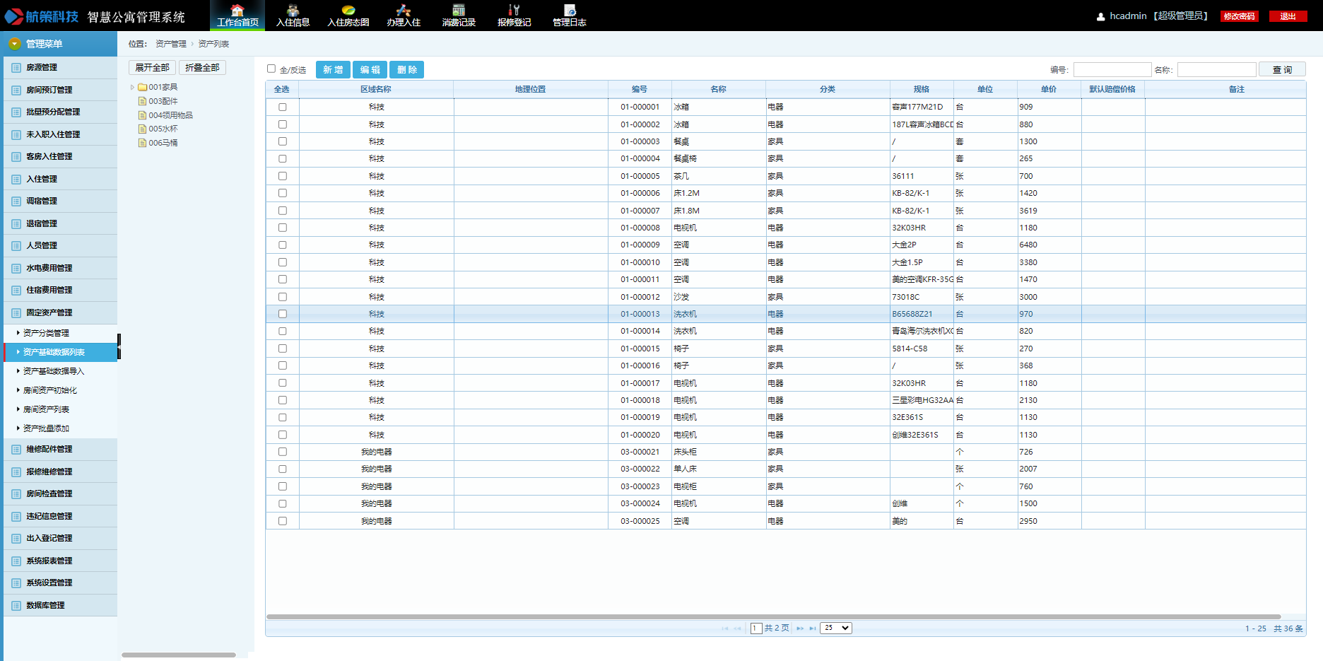Toggle the 全/反选 select-all checkbox

coord(271,69)
